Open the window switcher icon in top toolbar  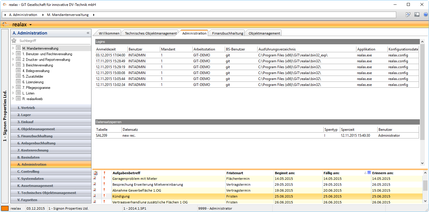click(408, 14)
